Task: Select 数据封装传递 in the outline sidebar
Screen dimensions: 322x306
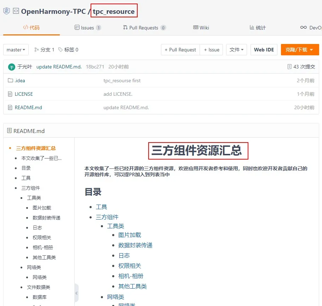Action: (x=46, y=217)
